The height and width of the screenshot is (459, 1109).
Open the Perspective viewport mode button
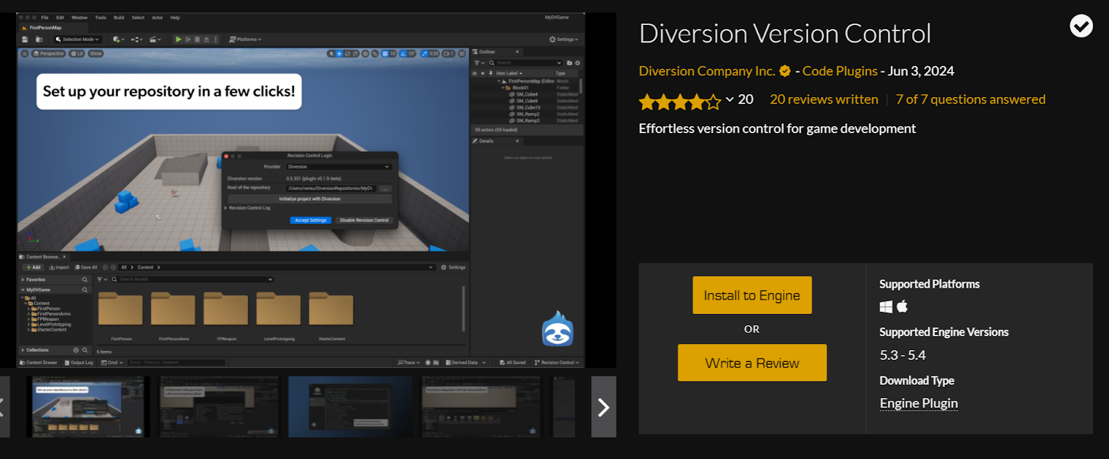point(49,53)
